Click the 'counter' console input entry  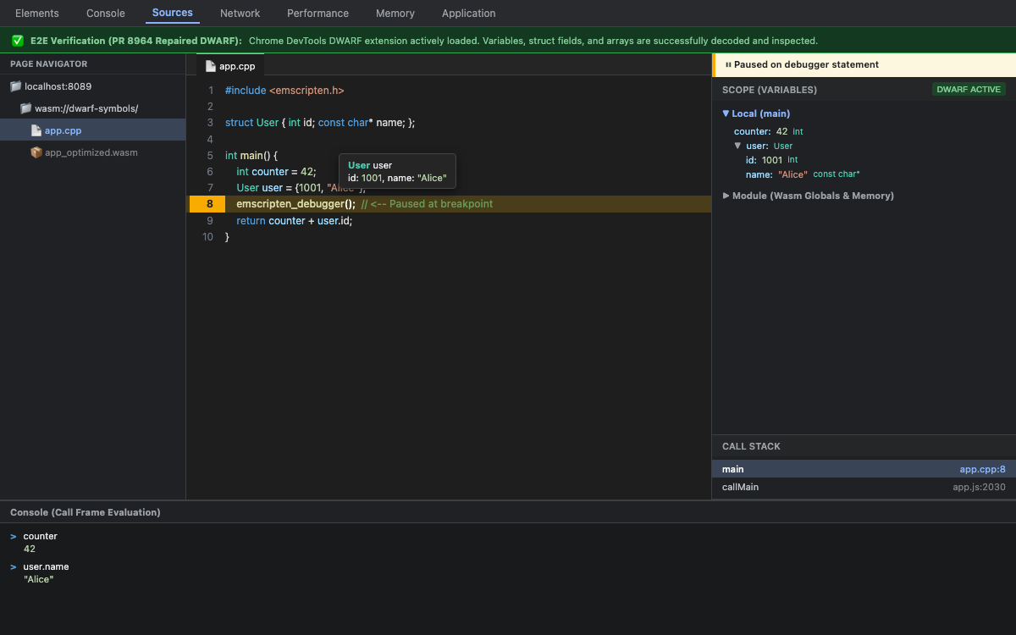click(x=40, y=537)
